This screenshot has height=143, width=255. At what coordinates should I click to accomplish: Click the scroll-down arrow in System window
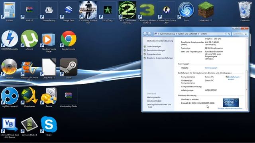[x=247, y=110]
